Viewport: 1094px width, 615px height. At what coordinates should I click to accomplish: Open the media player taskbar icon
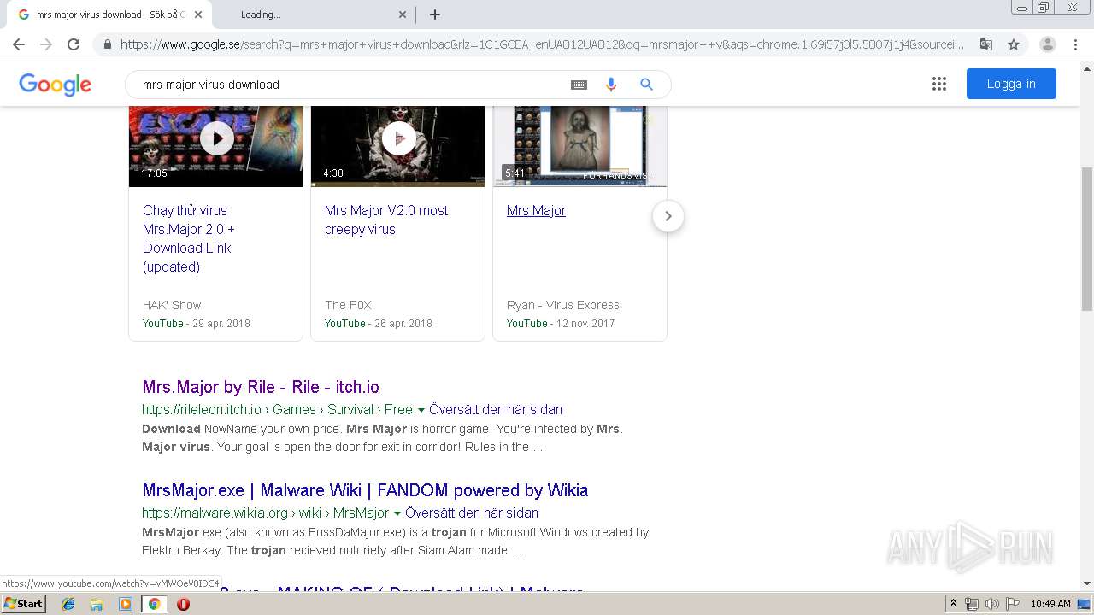[126, 604]
